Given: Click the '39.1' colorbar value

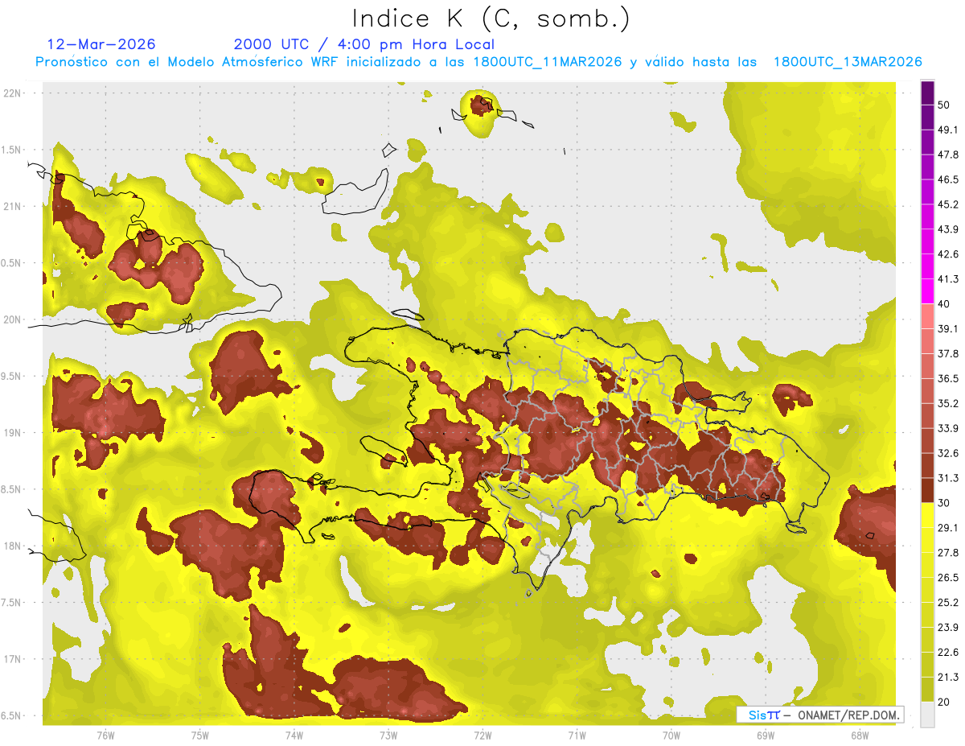Looking at the screenshot, I should click(949, 329).
